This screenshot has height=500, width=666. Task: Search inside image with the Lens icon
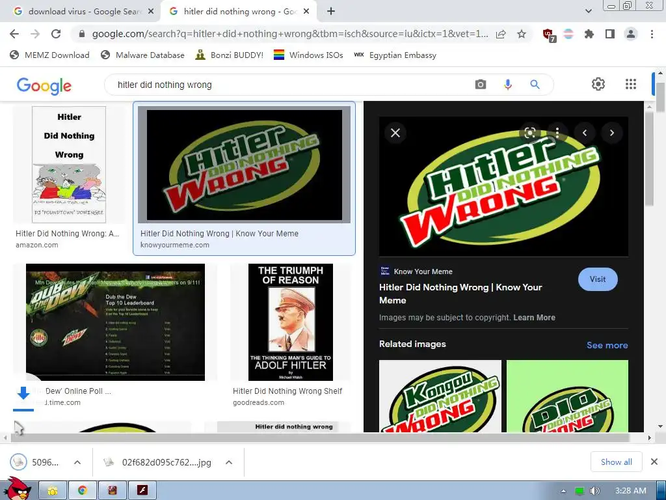pos(529,133)
